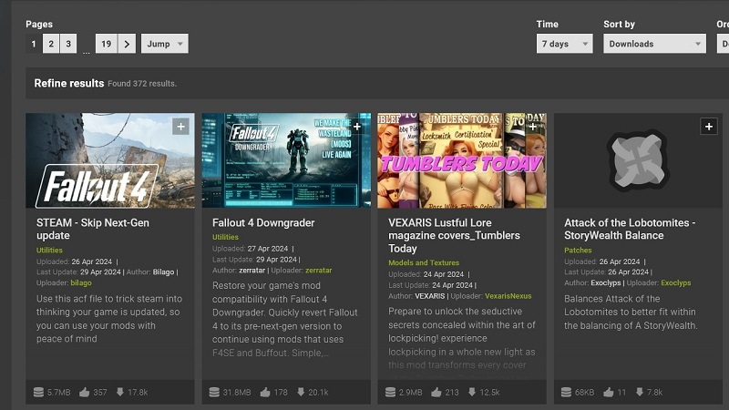Image resolution: width=729 pixels, height=410 pixels.
Task: Jump to page 19 of results
Action: coord(106,44)
